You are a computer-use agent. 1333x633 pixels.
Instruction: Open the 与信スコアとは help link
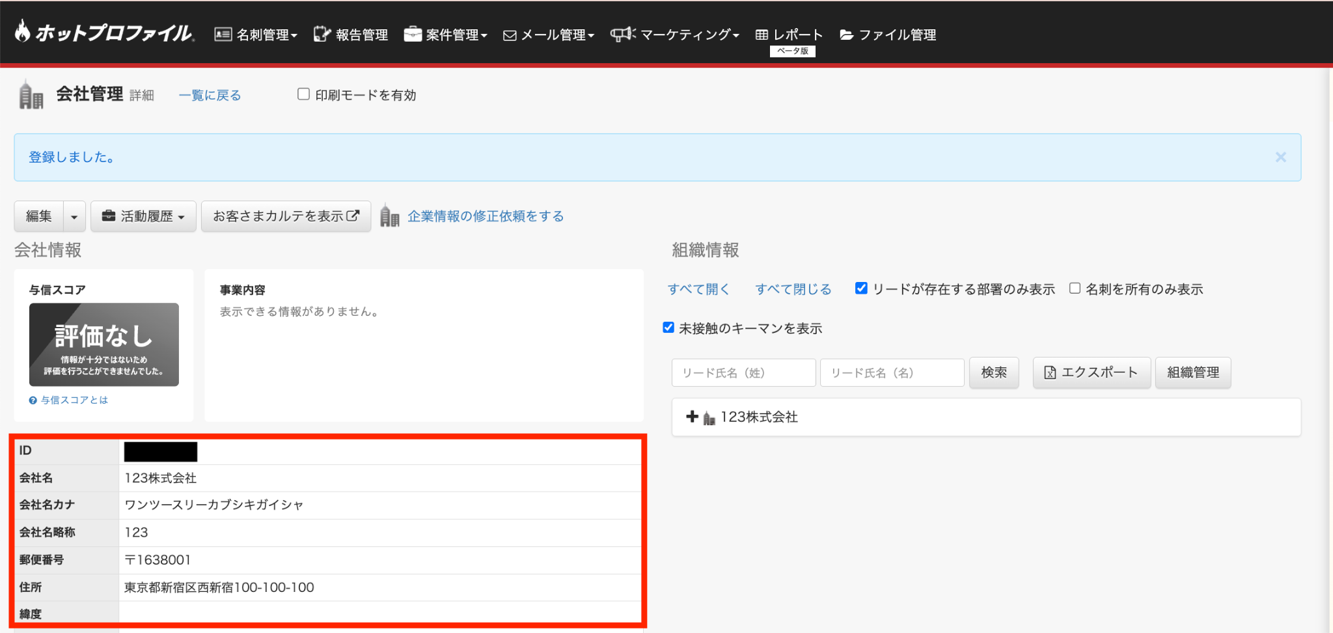pos(74,400)
